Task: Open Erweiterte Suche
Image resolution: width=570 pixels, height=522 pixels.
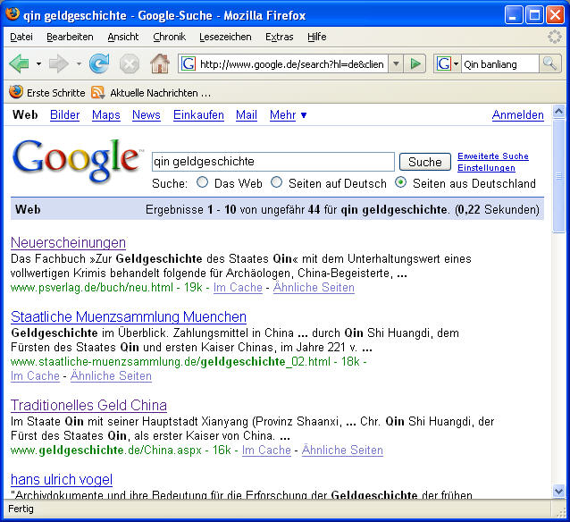Action: [x=493, y=156]
